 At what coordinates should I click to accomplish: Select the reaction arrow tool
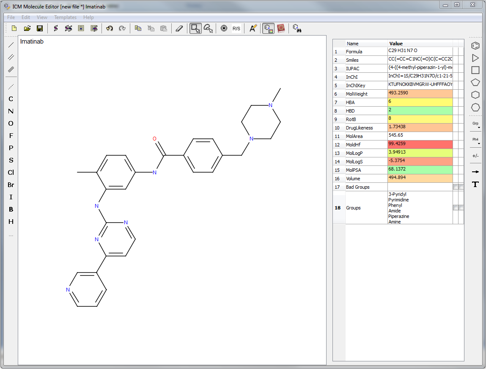coord(475,172)
